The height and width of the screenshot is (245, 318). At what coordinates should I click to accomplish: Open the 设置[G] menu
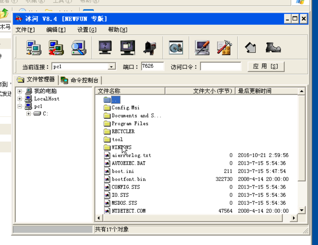(x=87, y=30)
